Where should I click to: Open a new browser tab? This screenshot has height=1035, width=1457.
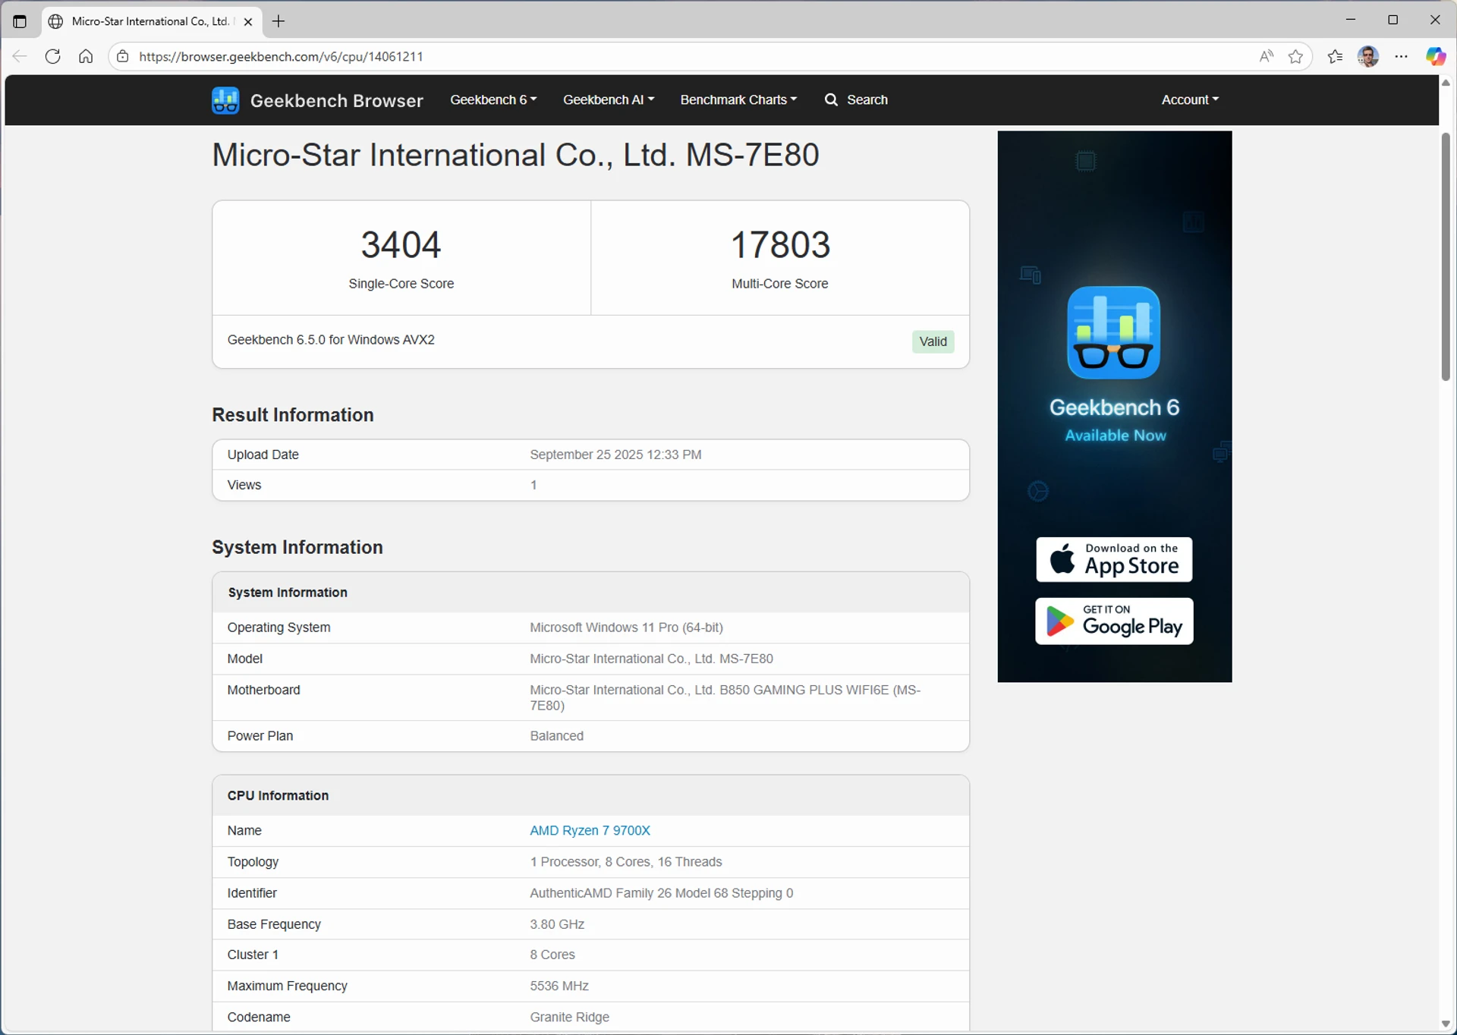[278, 21]
